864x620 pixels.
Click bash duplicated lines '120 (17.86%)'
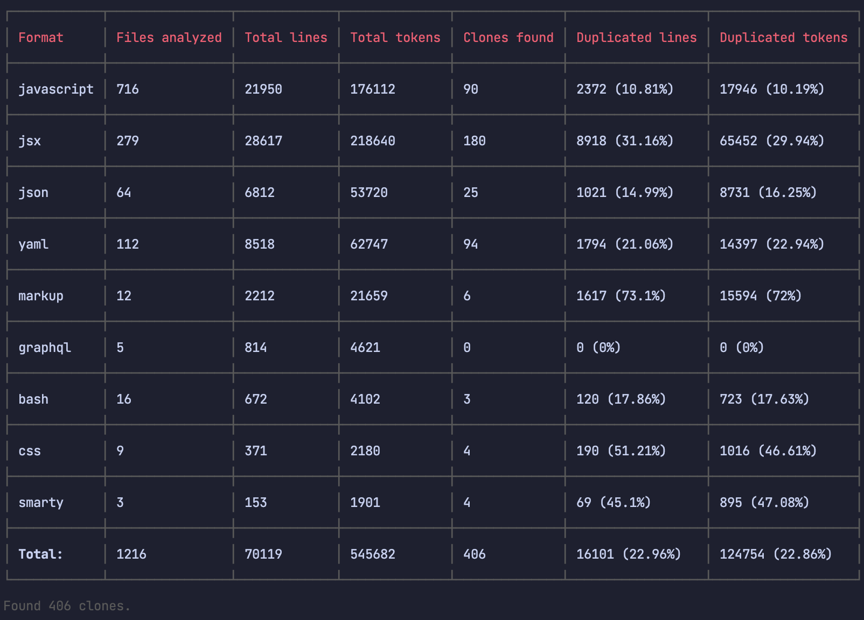pyautogui.click(x=622, y=399)
